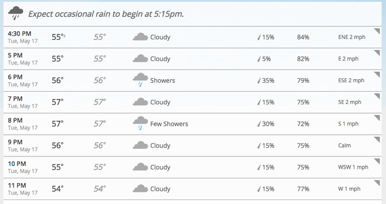386x204 pixels.
Task: Select the 7 PM hourly forecast row
Action: click(193, 102)
